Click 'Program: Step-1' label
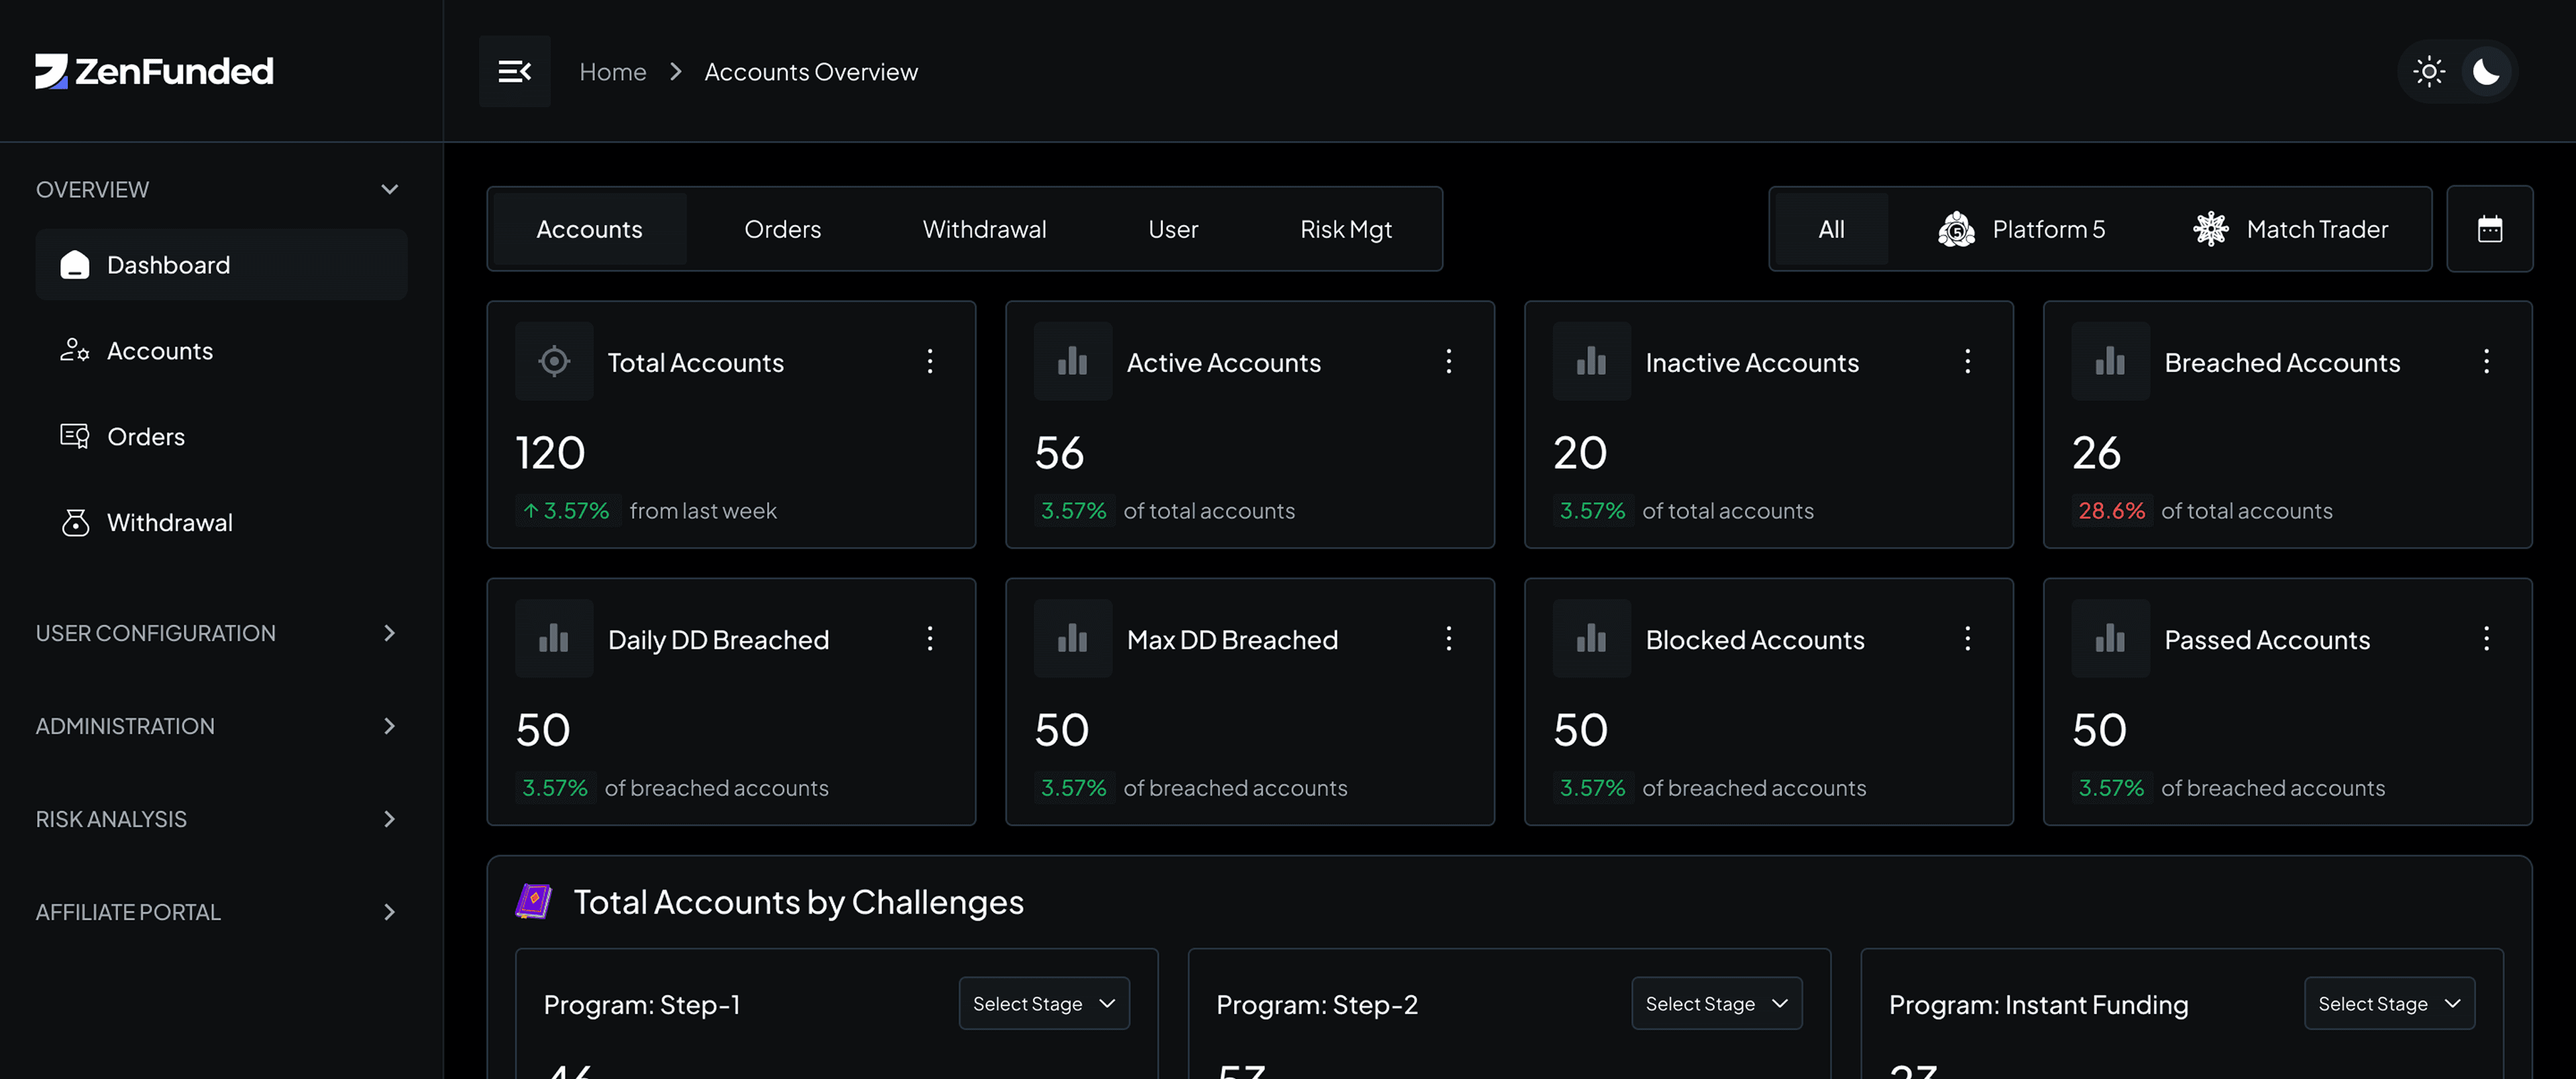 point(642,1004)
